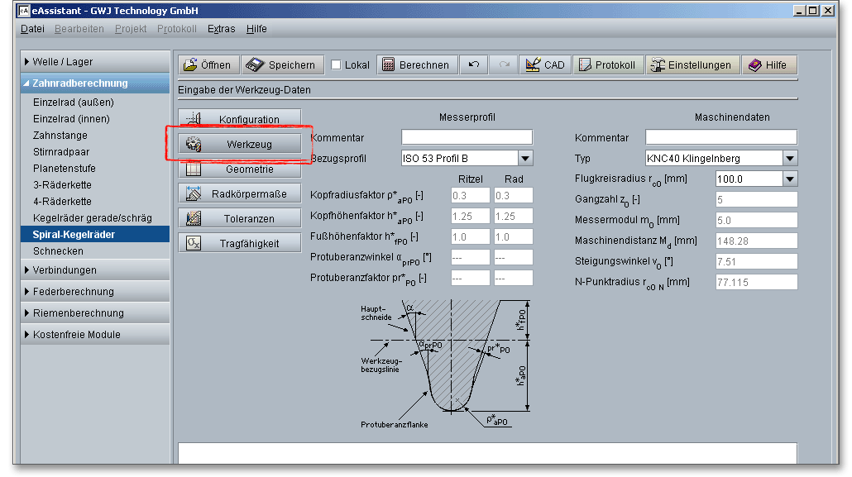Open the CAD export button
Image resolution: width=852 pixels, height=477 pixels.
point(544,64)
